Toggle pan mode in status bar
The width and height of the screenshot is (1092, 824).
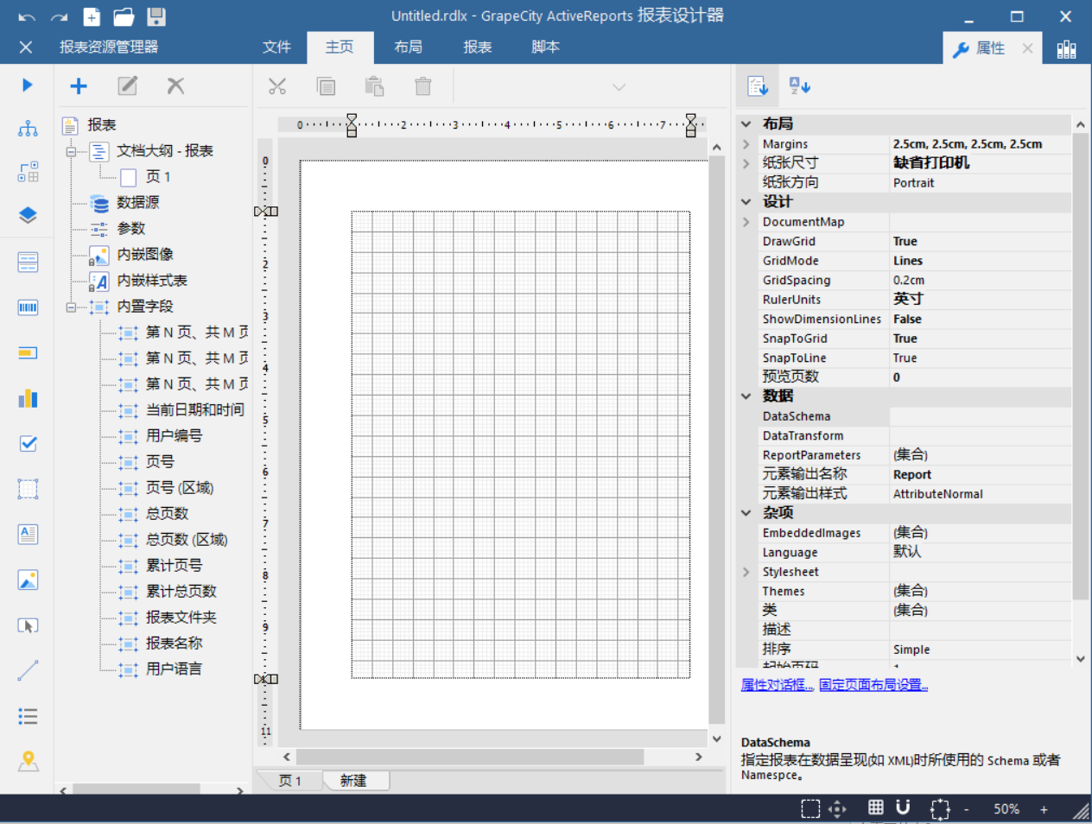coord(836,808)
